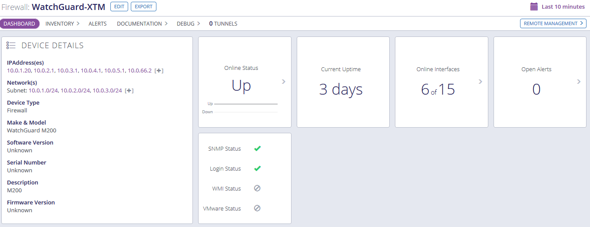Viewport: 590px width, 227px height.
Task: Click the SNMP Status label
Action: [225, 149]
